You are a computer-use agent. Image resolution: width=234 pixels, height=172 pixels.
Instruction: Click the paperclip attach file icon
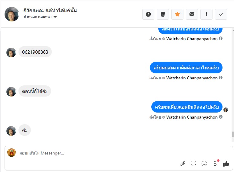click(x=183, y=164)
